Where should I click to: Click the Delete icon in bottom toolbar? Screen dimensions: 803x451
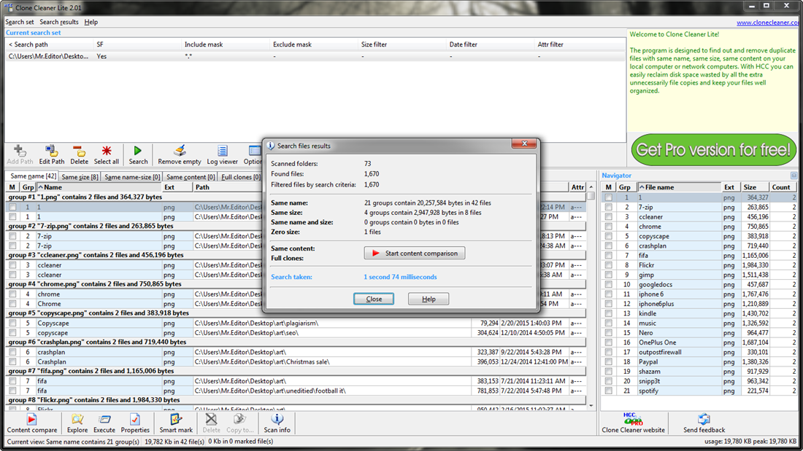211,420
